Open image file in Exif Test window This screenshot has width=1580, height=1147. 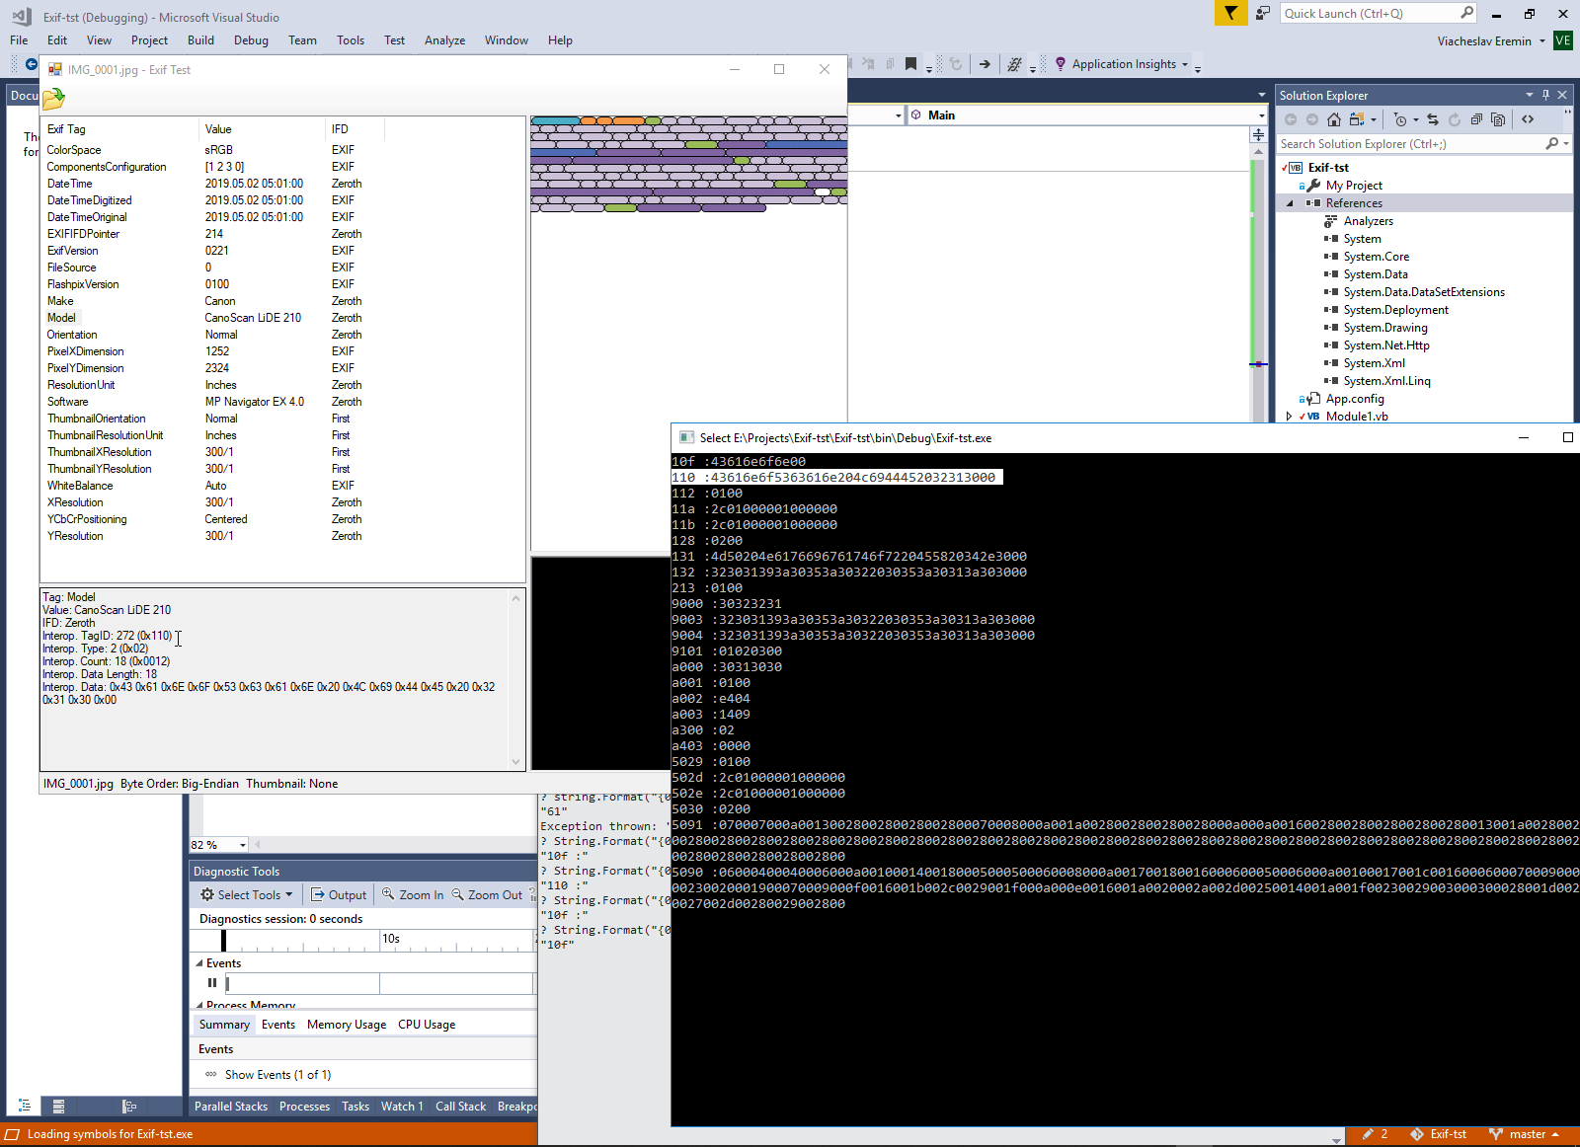pos(53,99)
